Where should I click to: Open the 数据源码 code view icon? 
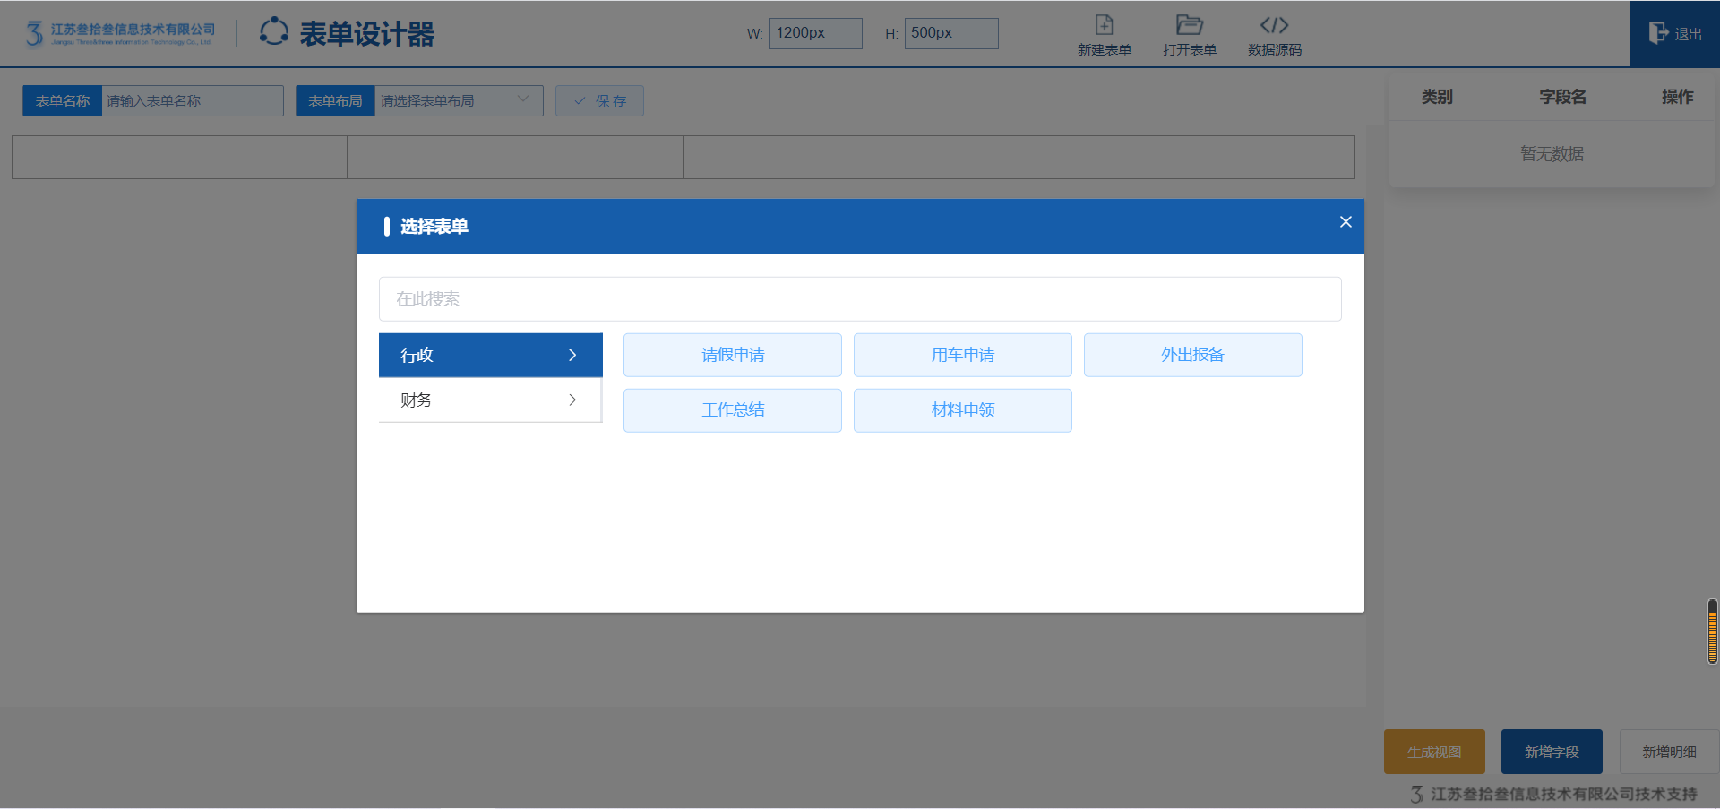pyautogui.click(x=1274, y=25)
